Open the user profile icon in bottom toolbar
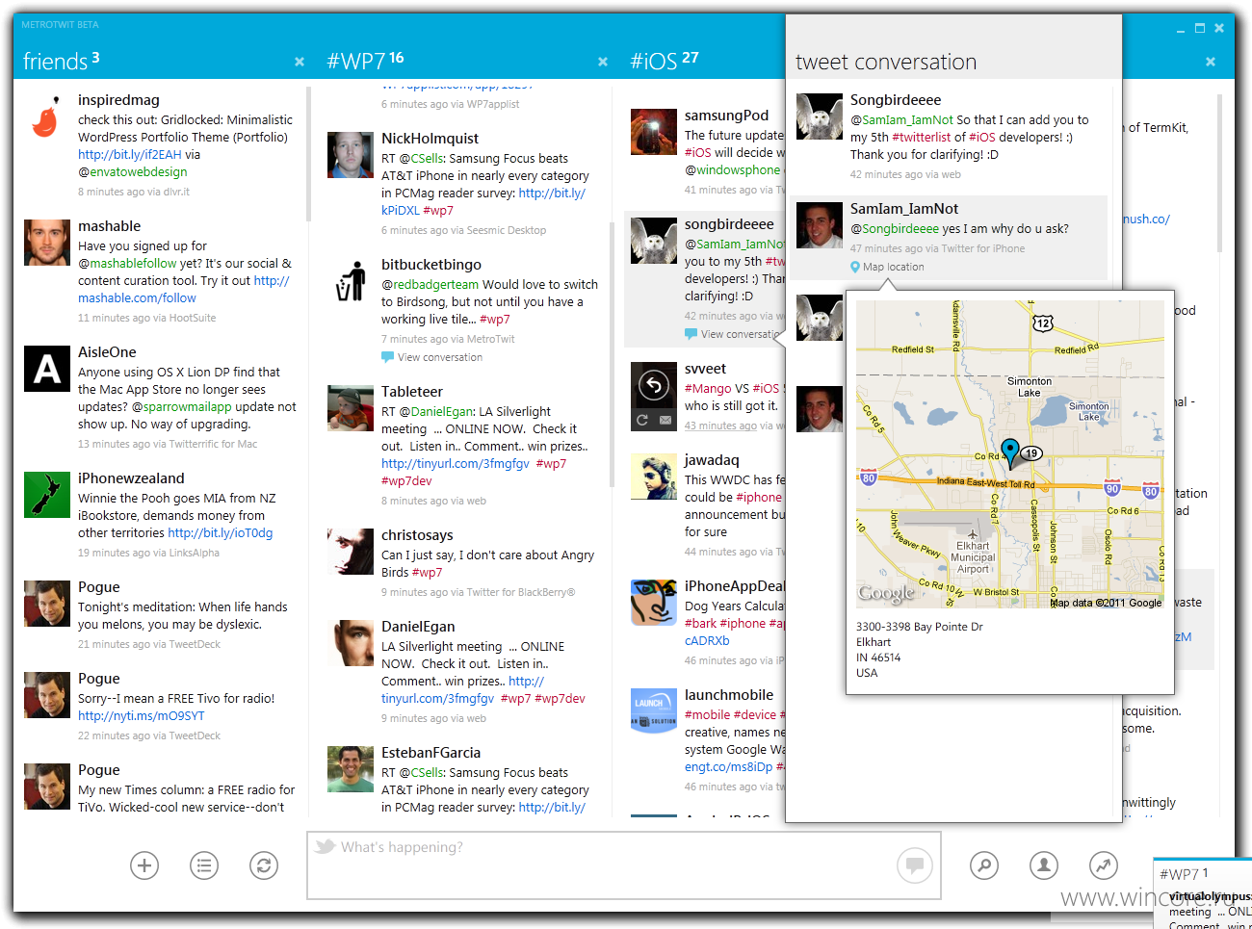 [1044, 865]
